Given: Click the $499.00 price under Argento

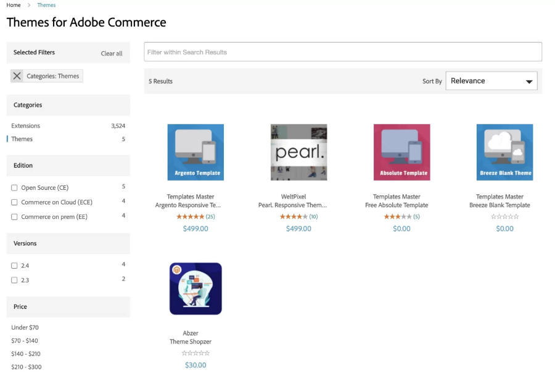Looking at the screenshot, I should [x=195, y=229].
